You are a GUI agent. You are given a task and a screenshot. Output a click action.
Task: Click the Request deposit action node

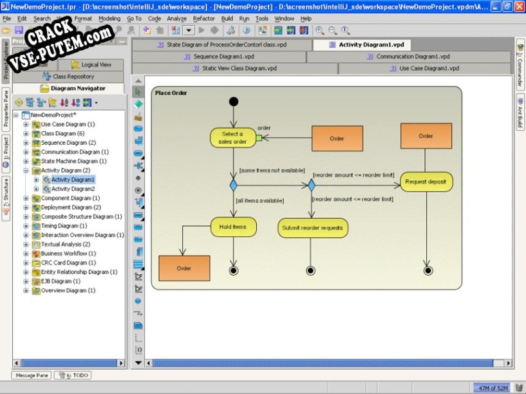click(426, 182)
